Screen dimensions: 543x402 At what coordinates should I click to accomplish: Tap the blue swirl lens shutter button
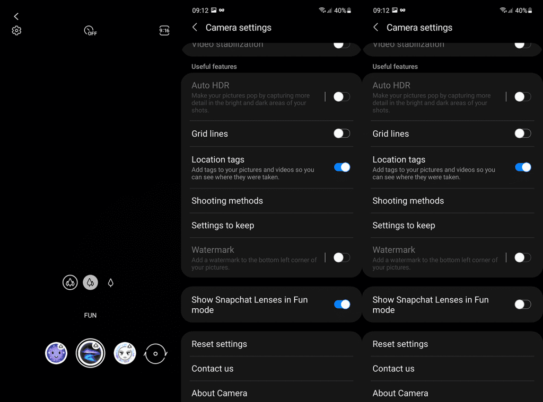click(90, 353)
